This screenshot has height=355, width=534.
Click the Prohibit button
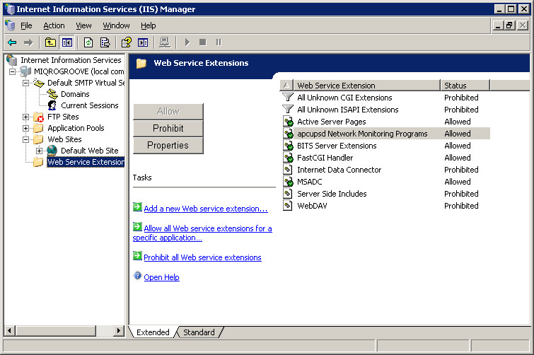[168, 128]
